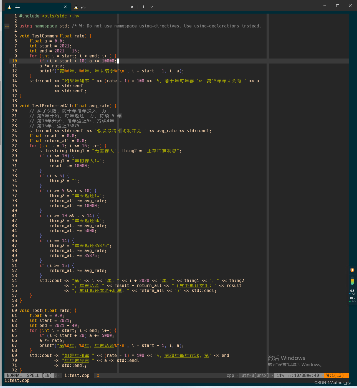
Task: Click the cpp filetype status segment
Action: tap(230, 376)
